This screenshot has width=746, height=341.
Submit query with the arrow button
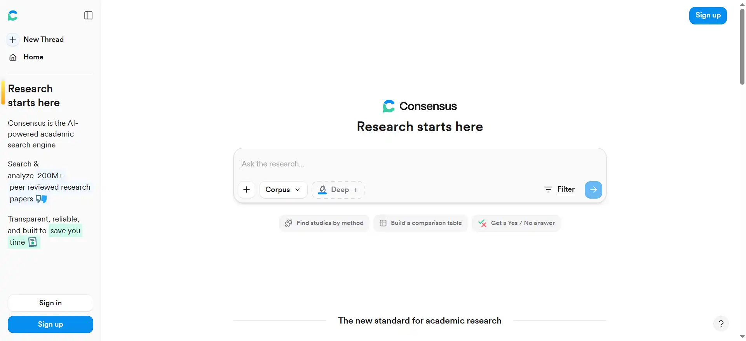pos(593,190)
